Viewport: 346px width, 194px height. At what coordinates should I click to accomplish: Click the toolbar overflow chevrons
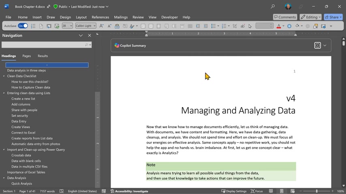click(x=331, y=26)
